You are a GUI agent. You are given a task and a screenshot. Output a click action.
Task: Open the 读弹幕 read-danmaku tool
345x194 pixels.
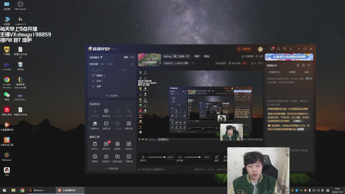click(x=117, y=146)
